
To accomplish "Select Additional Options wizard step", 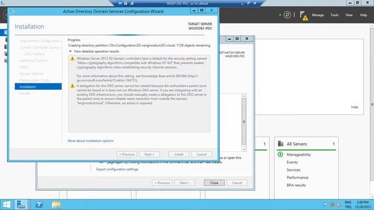I will click(34, 61).
